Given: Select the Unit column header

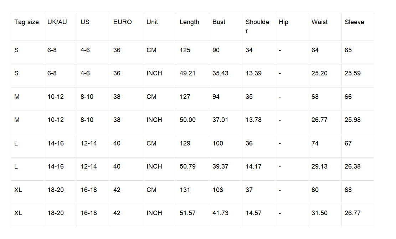Looking at the screenshot, I should [x=152, y=22].
